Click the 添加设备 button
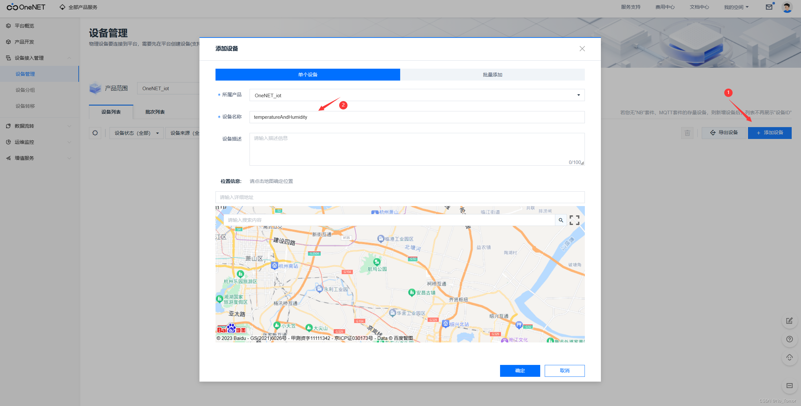The image size is (801, 406). click(770, 133)
